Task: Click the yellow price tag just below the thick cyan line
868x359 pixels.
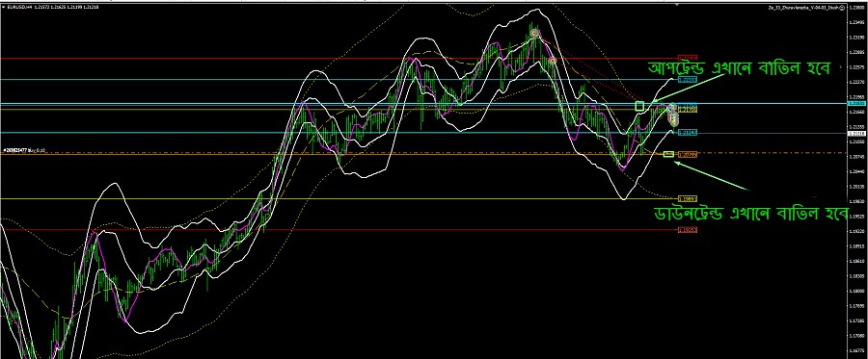Action: click(688, 110)
